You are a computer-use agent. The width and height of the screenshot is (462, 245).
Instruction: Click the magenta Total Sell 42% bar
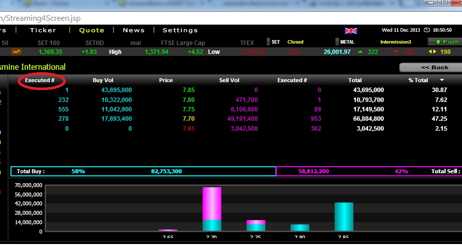point(369,171)
